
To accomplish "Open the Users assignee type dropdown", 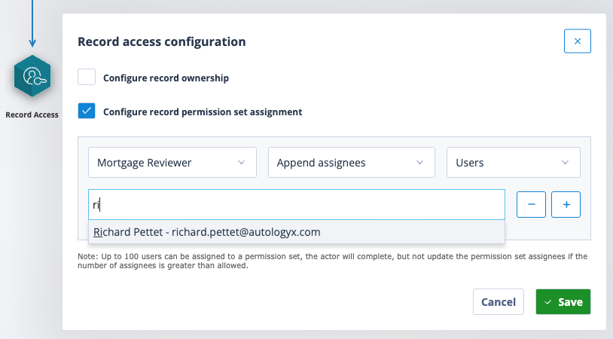I will 514,162.
